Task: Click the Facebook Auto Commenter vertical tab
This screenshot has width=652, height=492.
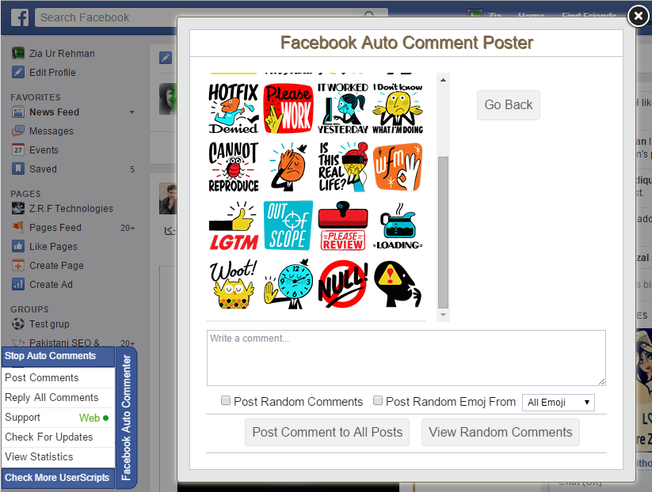Action: [x=126, y=418]
